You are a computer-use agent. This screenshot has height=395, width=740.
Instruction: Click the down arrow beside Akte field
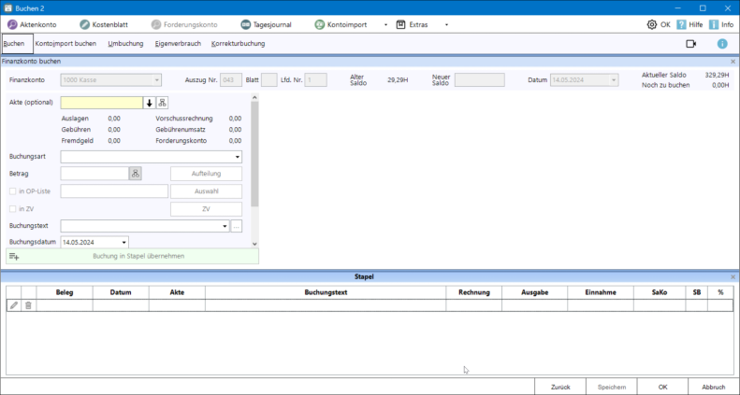coord(149,103)
